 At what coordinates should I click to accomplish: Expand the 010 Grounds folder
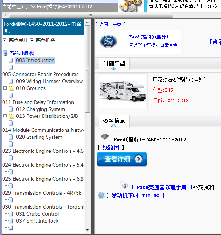tap(5, 88)
